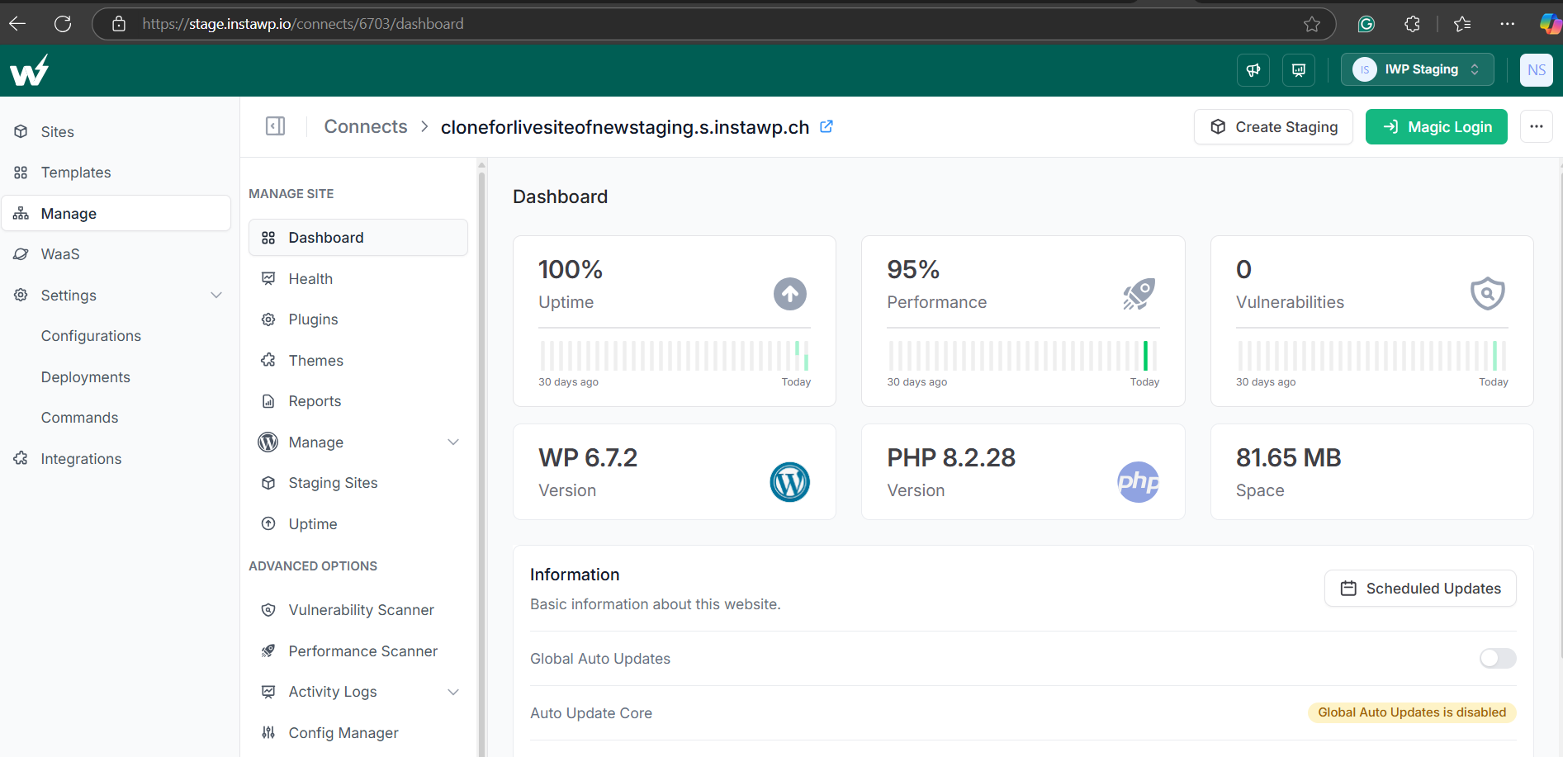Image resolution: width=1563 pixels, height=757 pixels.
Task: Open Deployments settings page
Action: (86, 377)
